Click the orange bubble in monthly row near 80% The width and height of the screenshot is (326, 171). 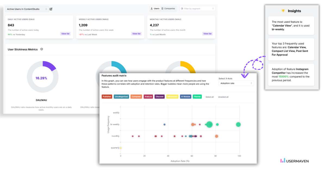[217, 136]
